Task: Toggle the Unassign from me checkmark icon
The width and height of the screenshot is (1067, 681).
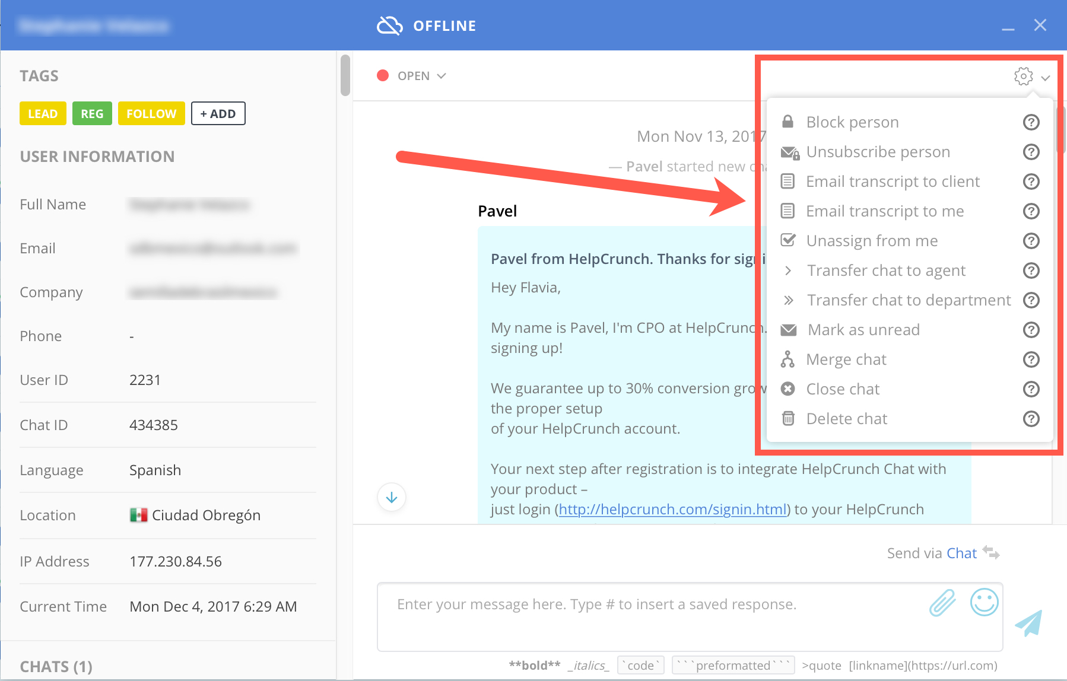Action: click(x=788, y=240)
